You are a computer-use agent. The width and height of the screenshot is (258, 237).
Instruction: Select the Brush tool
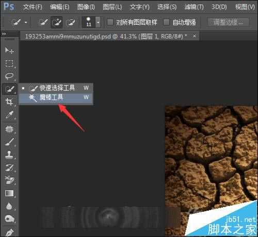(x=9, y=141)
